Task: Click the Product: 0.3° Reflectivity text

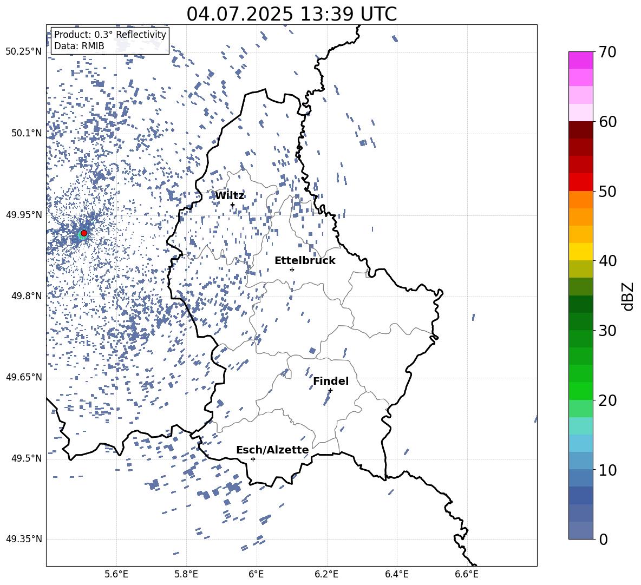Action: point(110,35)
